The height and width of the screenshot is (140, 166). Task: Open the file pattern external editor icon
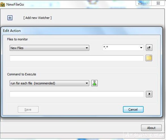[x=149, y=48]
